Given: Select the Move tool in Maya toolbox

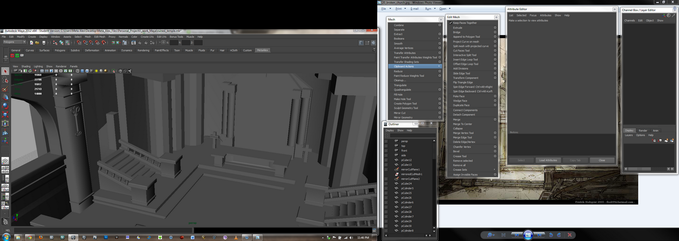Looking at the screenshot, I should (5, 97).
